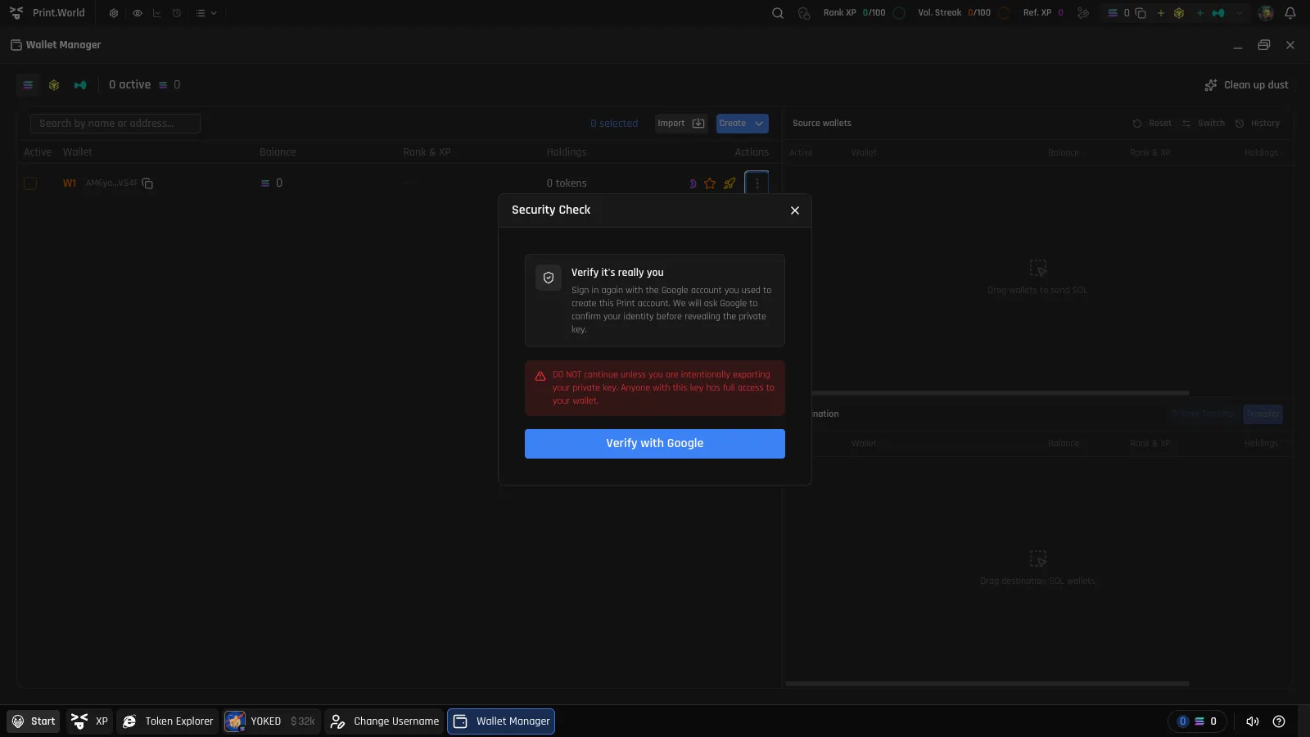This screenshot has height=737, width=1310.
Task: Open the YOKED token taskbar item
Action: (x=270, y=721)
